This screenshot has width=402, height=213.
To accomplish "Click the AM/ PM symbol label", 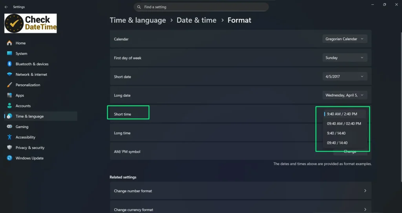I will coord(127,152).
